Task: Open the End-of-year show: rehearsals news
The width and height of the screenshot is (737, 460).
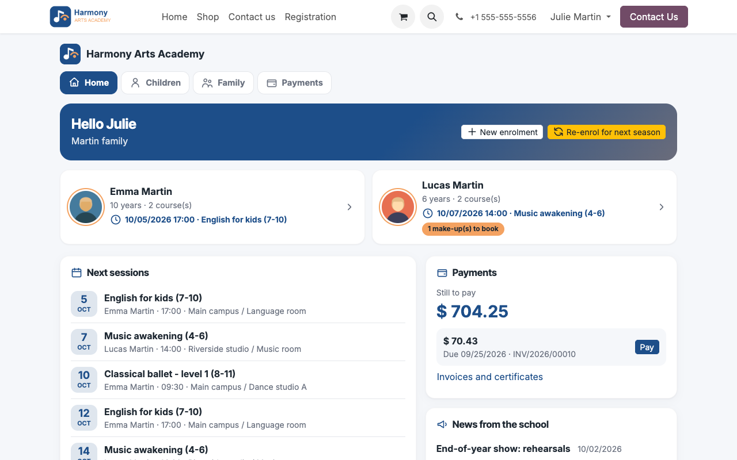Action: click(503, 448)
